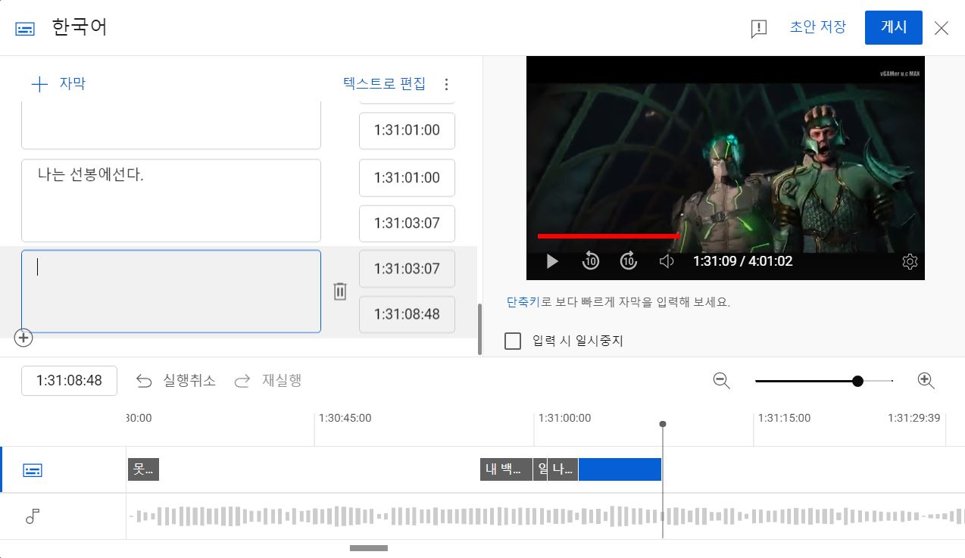The width and height of the screenshot is (965, 558).
Task: Click 텍스트로 편집 to edit as text
Action: point(384,83)
